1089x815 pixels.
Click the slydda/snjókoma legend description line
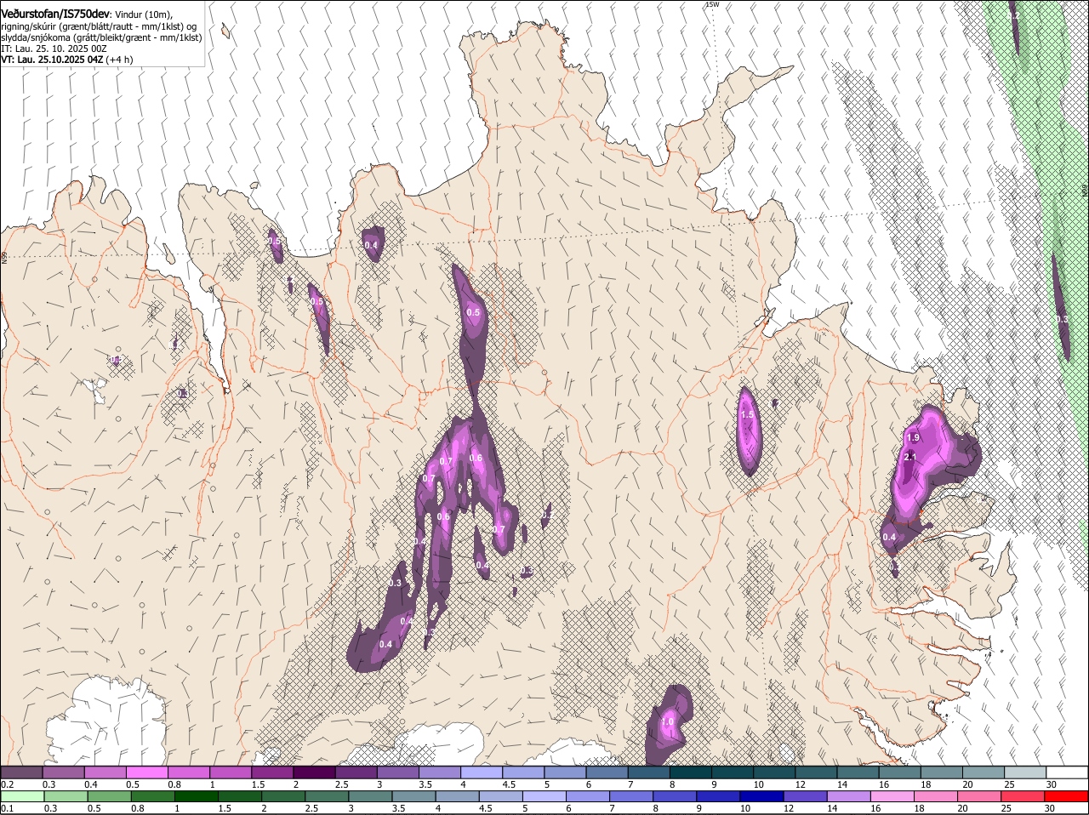(x=101, y=37)
